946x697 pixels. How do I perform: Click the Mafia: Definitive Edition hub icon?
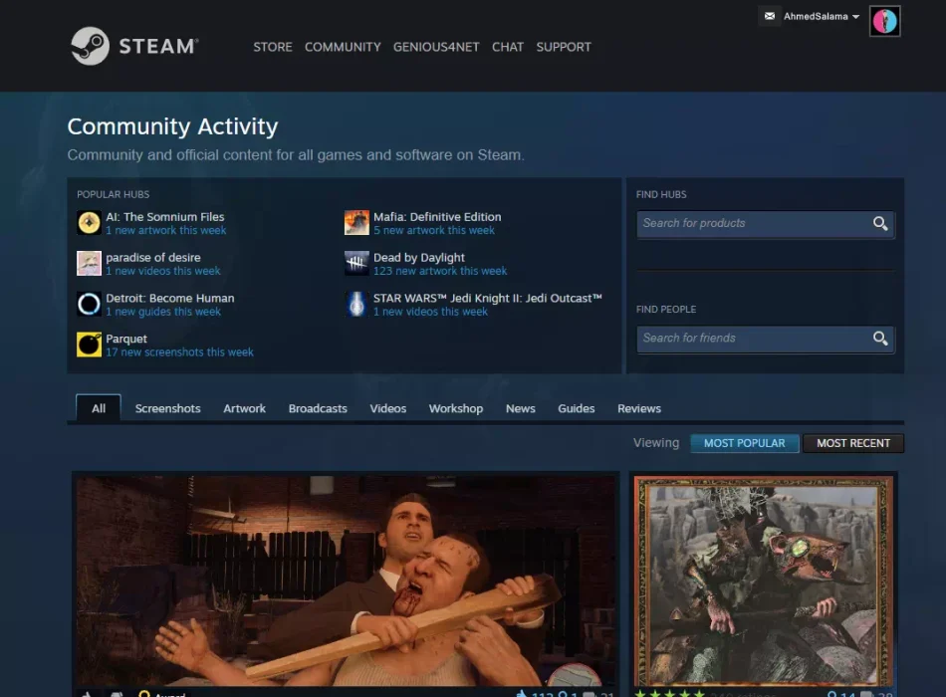(356, 223)
